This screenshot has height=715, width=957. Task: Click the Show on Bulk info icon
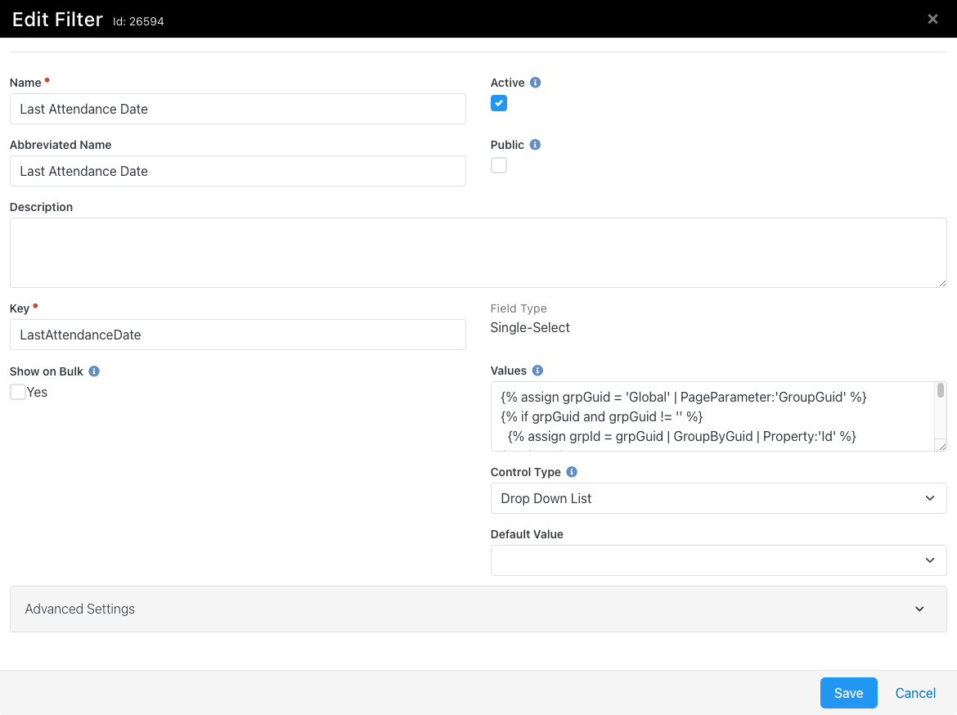[x=94, y=371]
